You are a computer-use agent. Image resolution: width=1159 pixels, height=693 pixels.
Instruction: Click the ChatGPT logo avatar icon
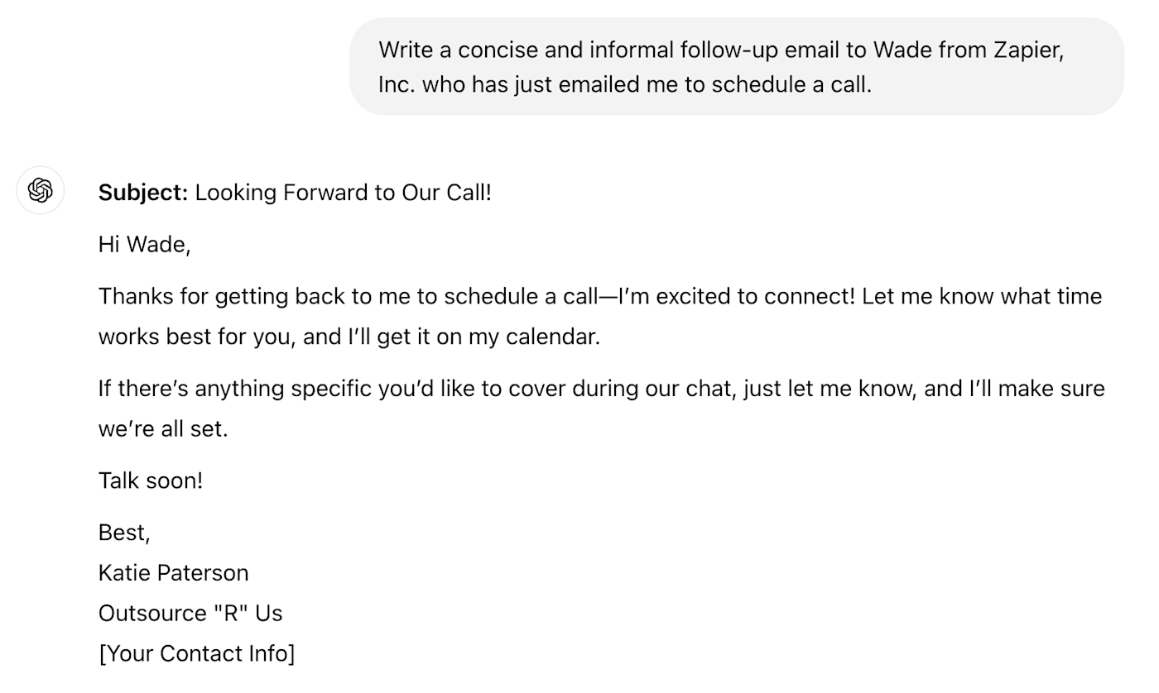tap(41, 191)
